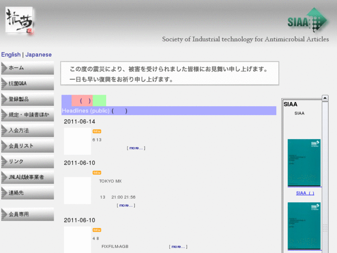Open the 規定・申請書ほか menu item
This screenshot has width=337, height=253.
[27, 115]
